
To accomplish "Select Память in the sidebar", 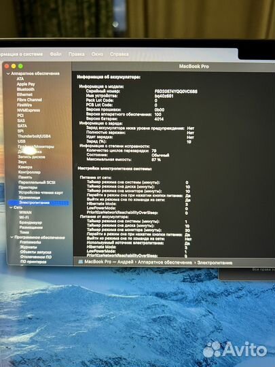I will (x=25, y=177).
